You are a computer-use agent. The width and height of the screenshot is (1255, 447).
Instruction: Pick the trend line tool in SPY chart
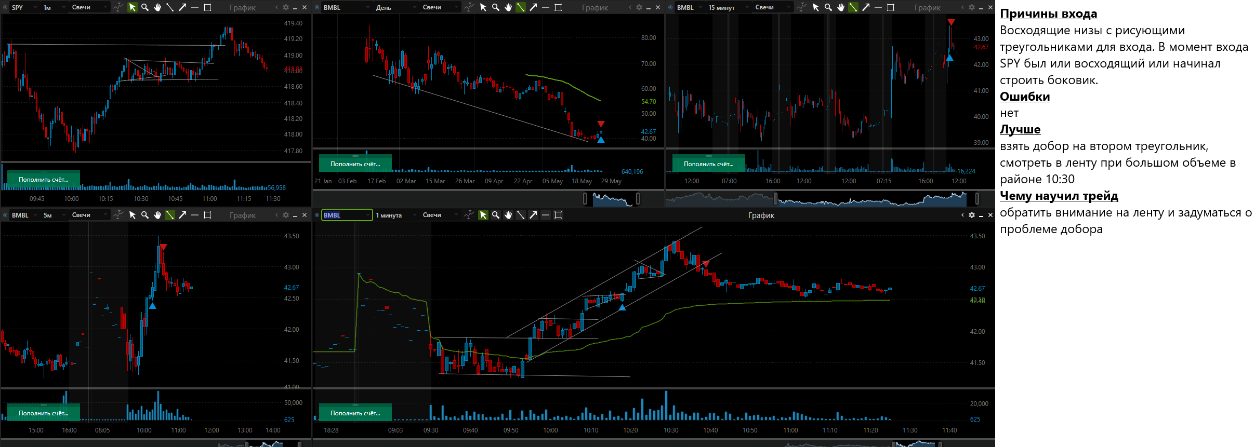pos(170,7)
